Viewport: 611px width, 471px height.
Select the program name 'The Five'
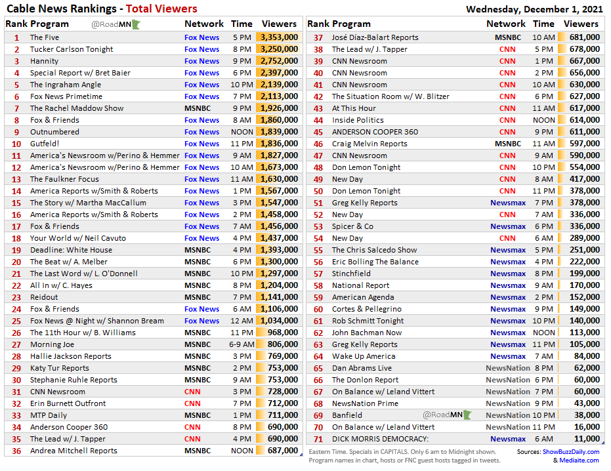(x=45, y=37)
